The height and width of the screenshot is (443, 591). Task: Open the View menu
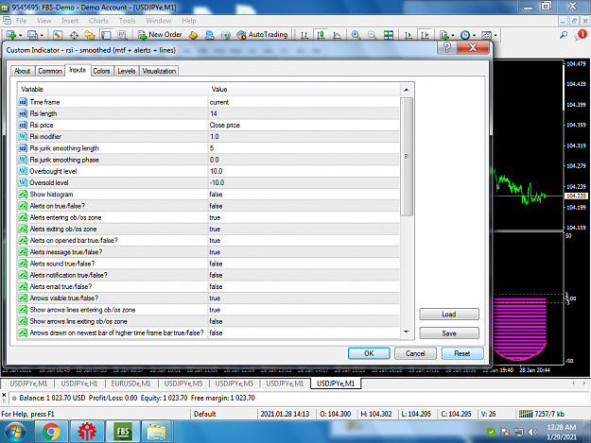click(43, 21)
